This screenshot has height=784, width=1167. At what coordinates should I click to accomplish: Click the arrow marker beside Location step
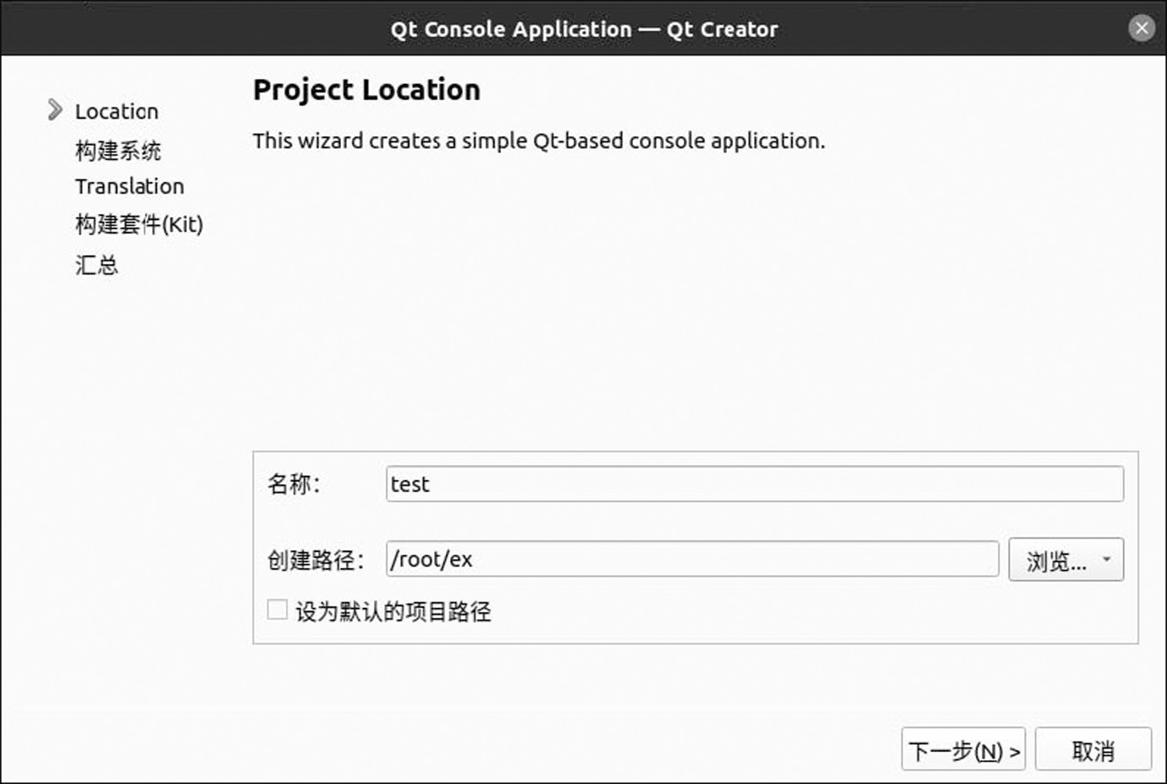pos(55,110)
